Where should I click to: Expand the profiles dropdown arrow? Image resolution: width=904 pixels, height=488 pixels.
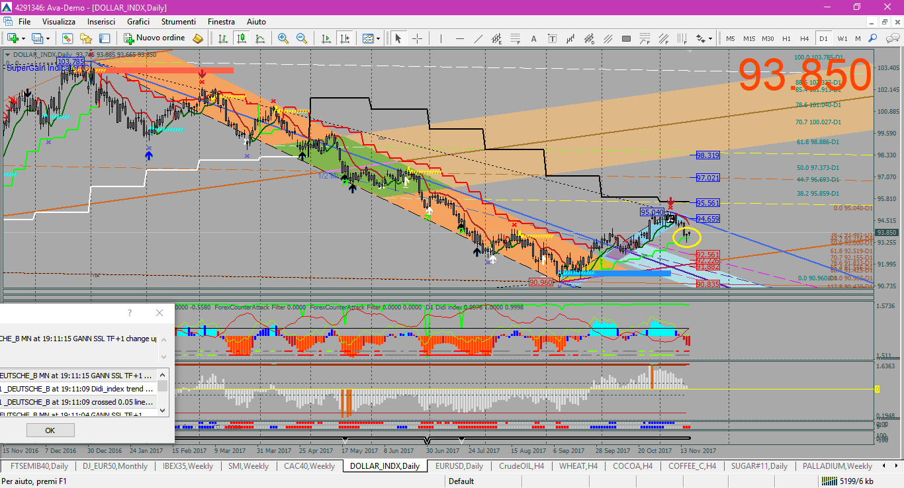pos(48,38)
